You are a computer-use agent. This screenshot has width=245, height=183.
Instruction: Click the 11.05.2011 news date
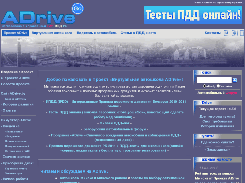coord(208,168)
